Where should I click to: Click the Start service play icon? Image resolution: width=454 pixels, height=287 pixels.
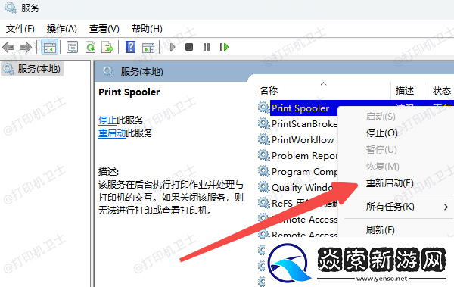click(173, 47)
